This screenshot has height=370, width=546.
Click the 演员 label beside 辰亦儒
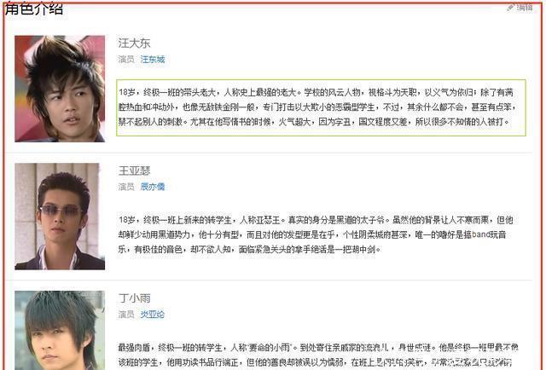(x=126, y=187)
